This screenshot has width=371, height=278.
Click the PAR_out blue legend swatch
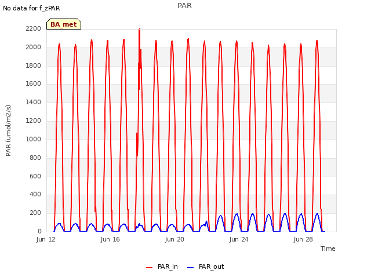(x=190, y=268)
